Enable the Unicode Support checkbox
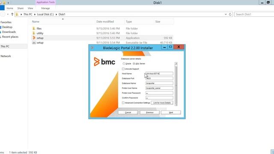The width and height of the screenshot is (274, 154). tap(123, 69)
